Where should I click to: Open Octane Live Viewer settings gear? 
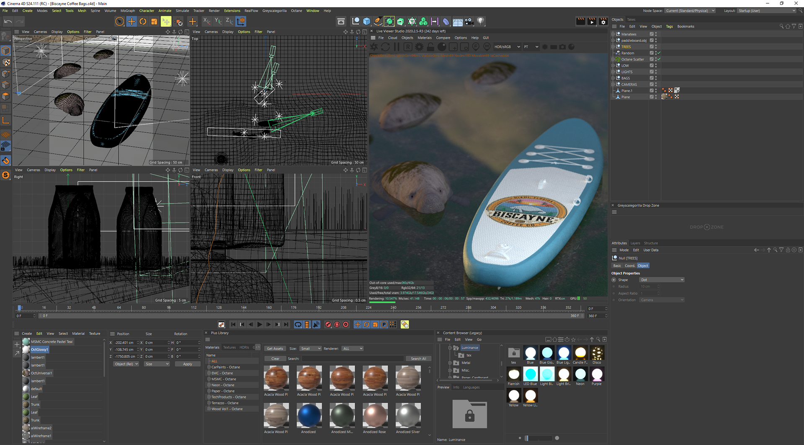click(419, 47)
